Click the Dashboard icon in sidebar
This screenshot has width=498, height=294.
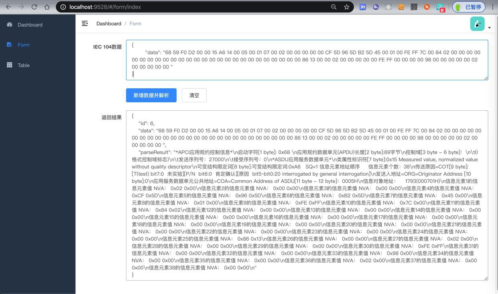click(10, 24)
